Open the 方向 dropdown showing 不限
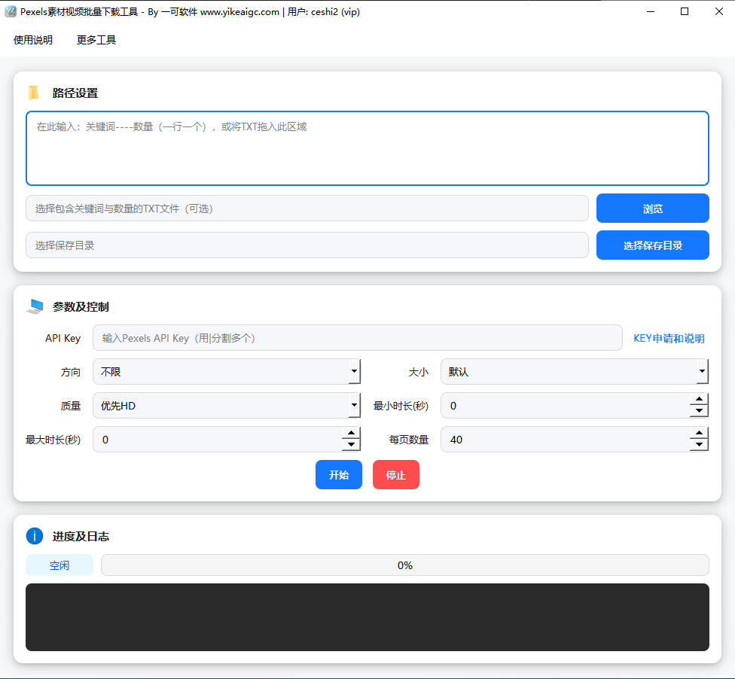735x679 pixels. (226, 371)
